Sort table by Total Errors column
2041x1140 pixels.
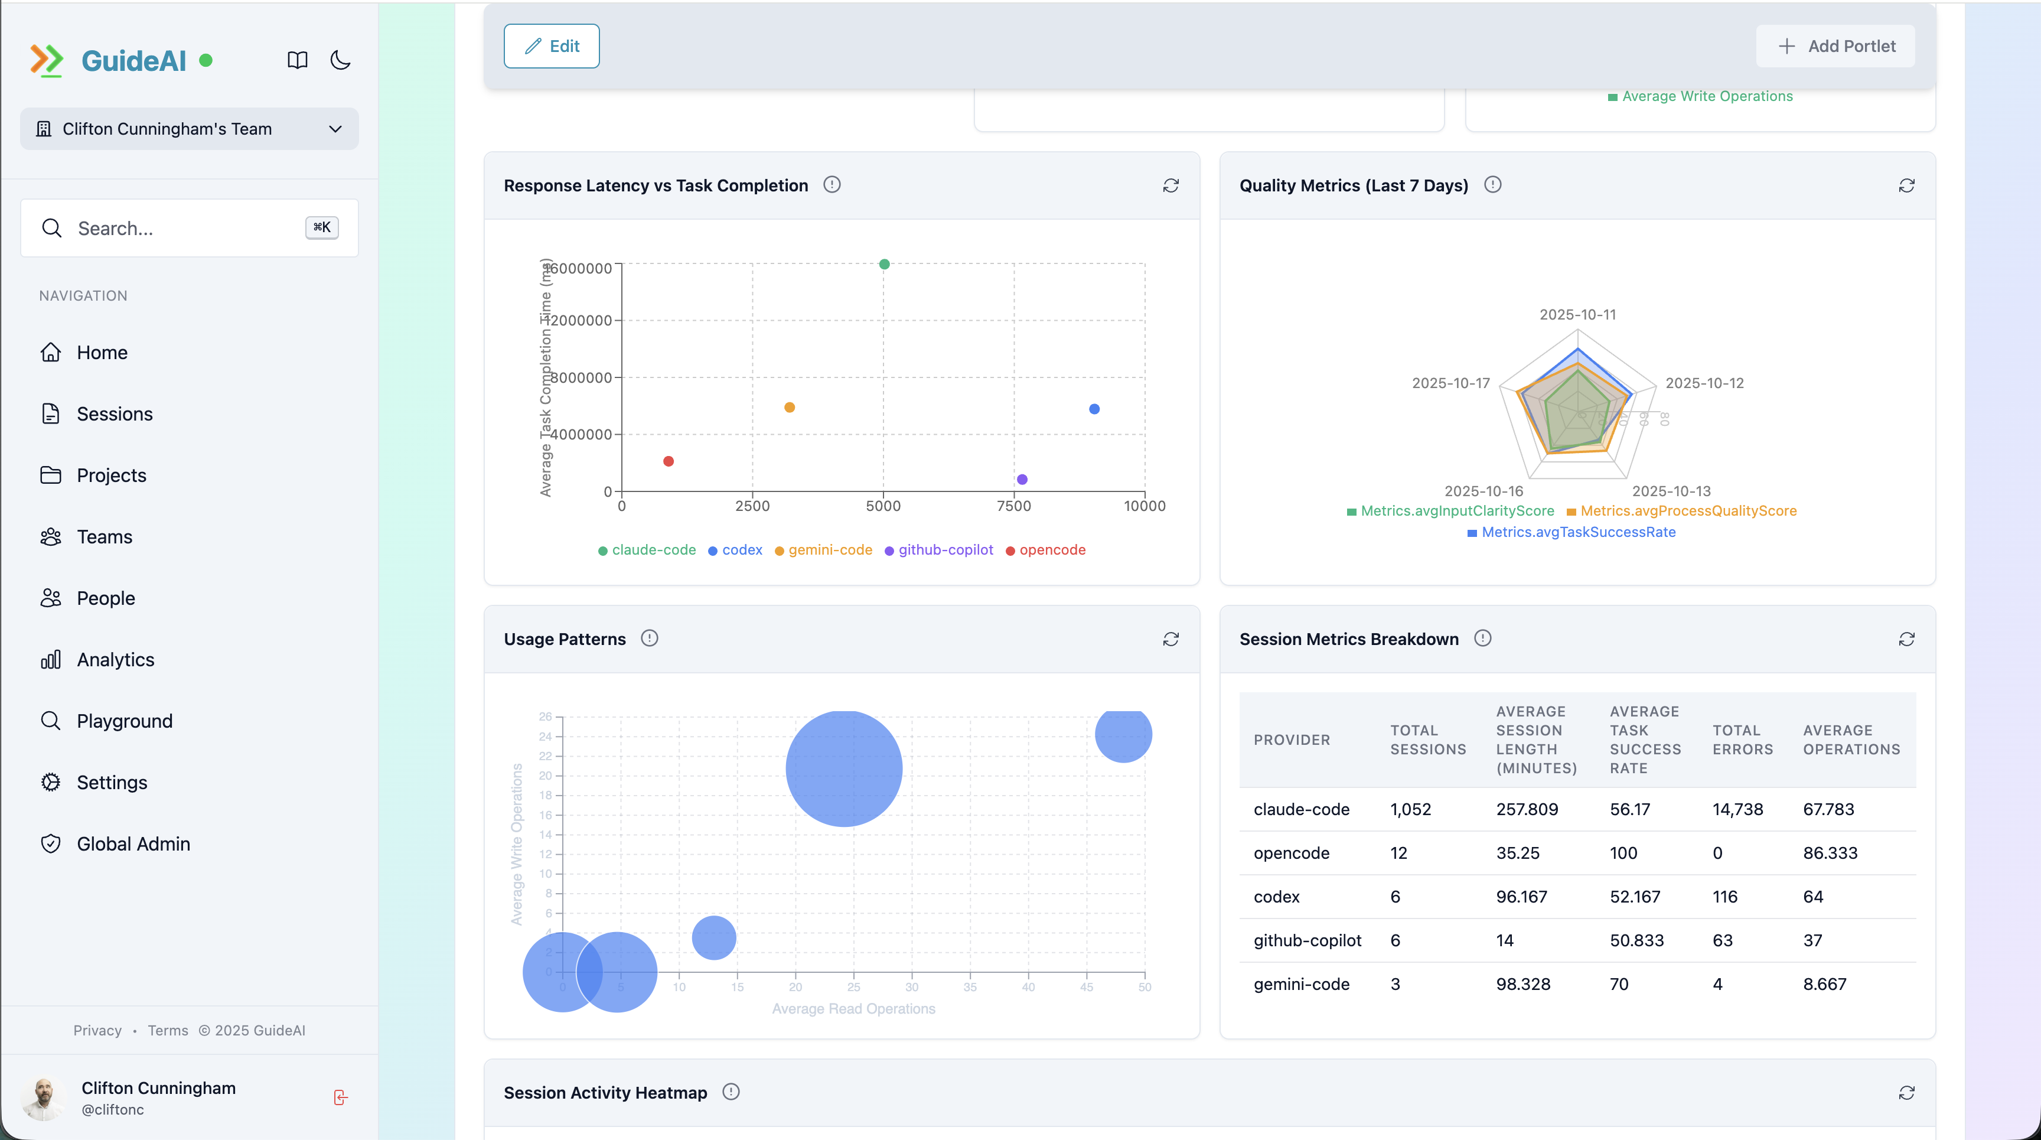[1742, 739]
